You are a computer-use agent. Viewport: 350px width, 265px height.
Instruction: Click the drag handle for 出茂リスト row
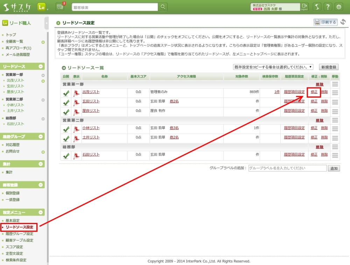pyautogui.click(x=335, y=92)
